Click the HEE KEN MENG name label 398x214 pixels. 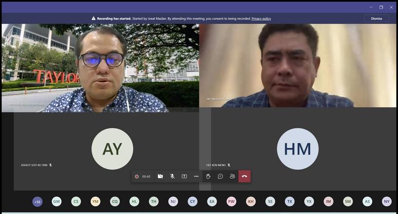coord(216,165)
